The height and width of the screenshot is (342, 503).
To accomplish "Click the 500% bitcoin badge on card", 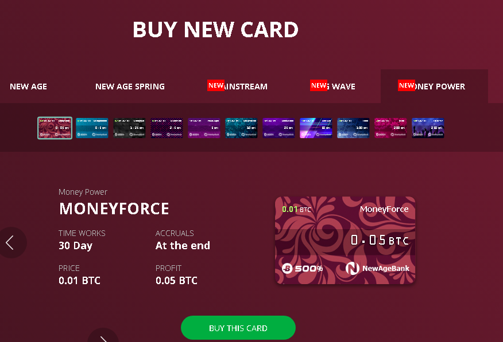I will click(302, 269).
